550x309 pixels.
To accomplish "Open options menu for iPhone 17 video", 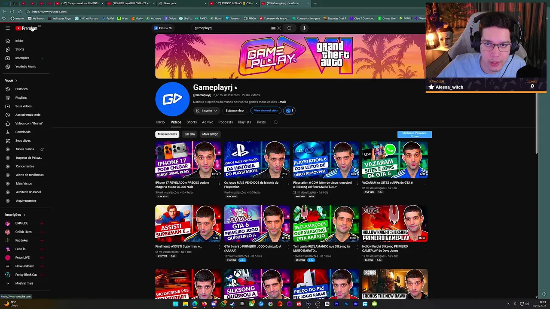I will (x=219, y=183).
